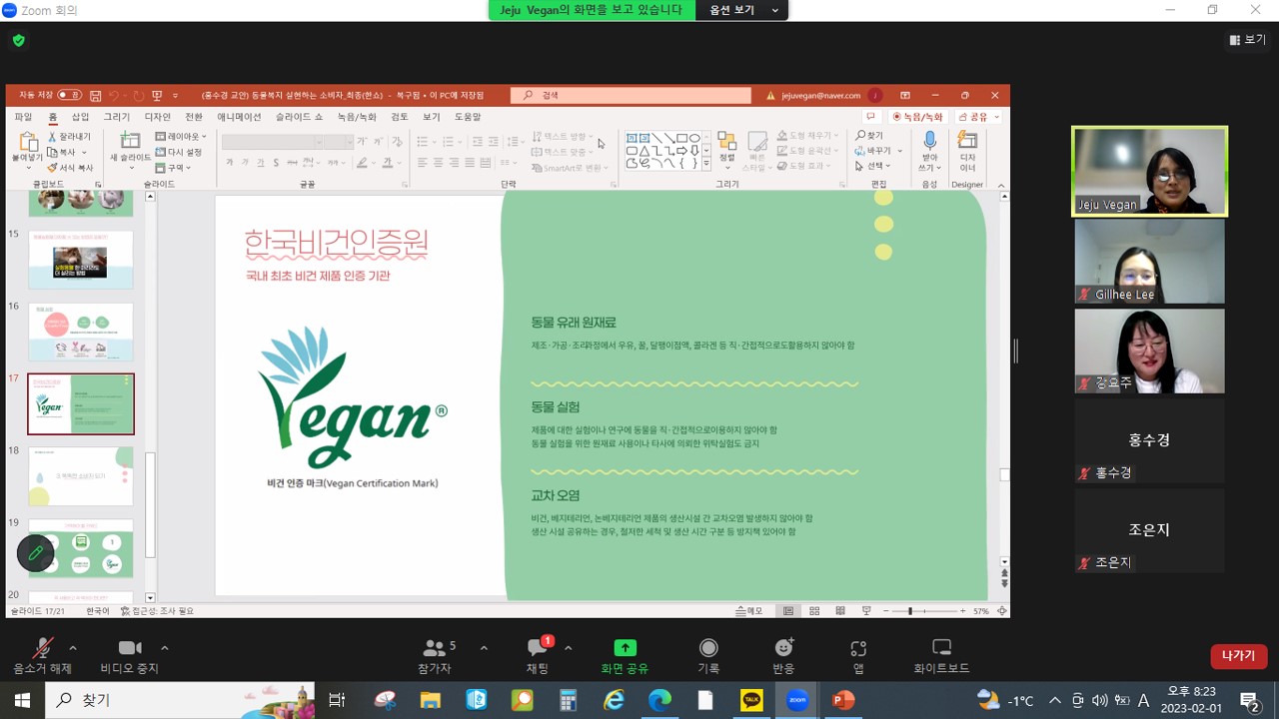The height and width of the screenshot is (719, 1279).
Task: Start recording with the 기록 icon
Action: pos(708,648)
